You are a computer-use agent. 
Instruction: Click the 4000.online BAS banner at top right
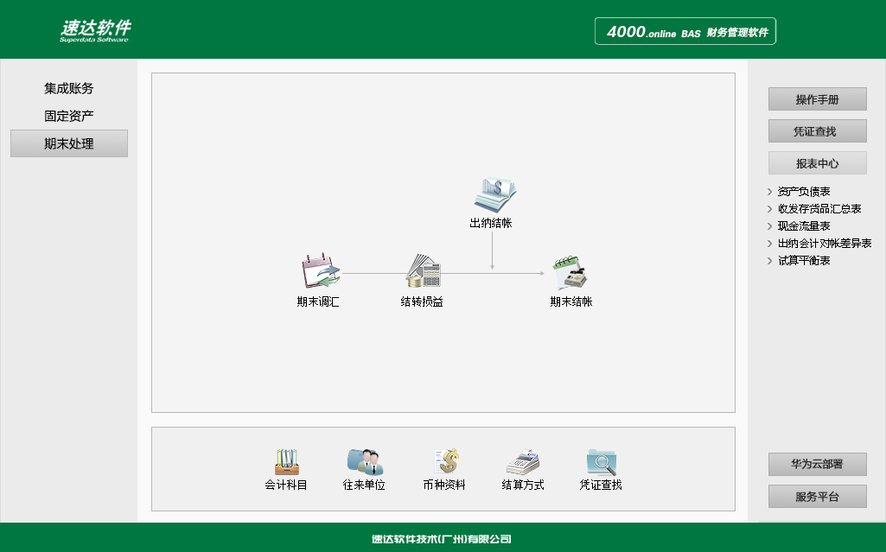click(x=684, y=30)
